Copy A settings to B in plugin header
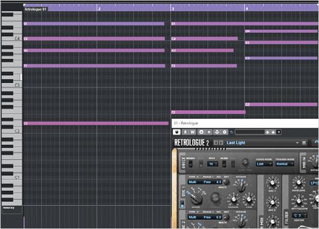The width and height of the screenshot is (319, 229). pyautogui.click(x=209, y=132)
